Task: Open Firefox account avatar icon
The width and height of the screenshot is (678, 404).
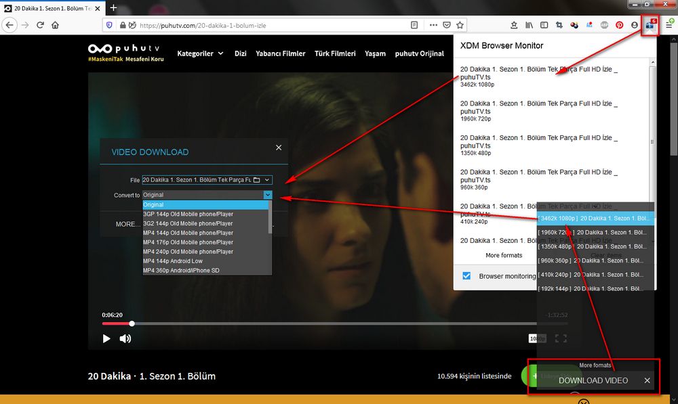Action: click(x=635, y=25)
